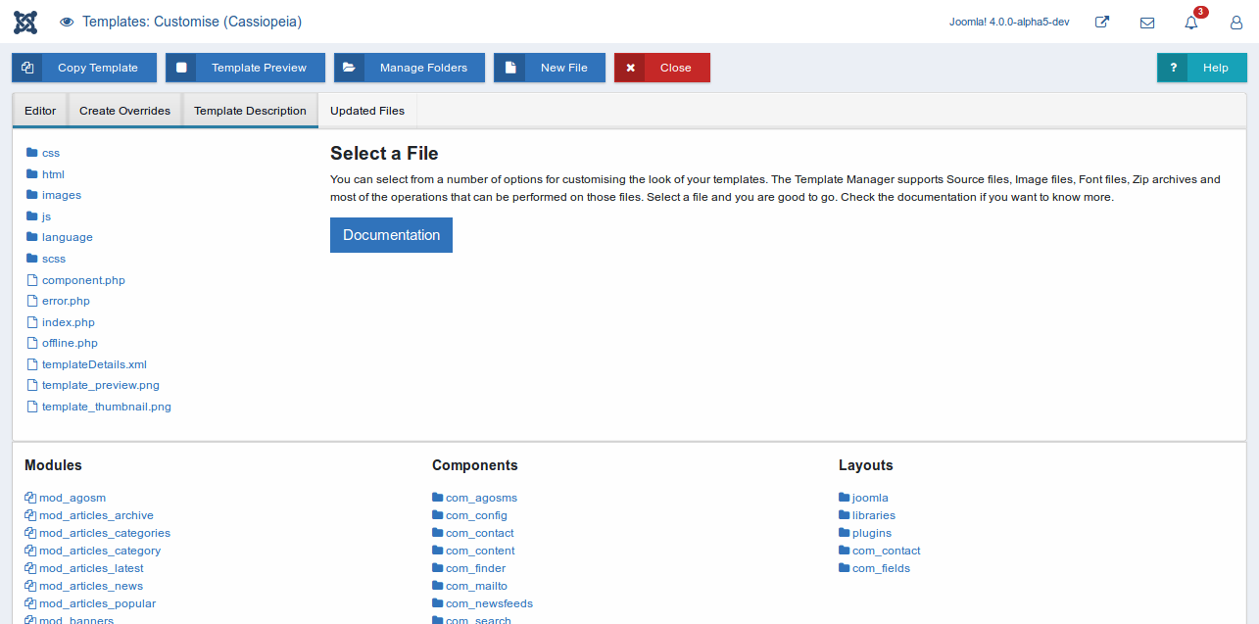Close the template customiser
The width and height of the screenshot is (1259, 624).
click(x=662, y=68)
